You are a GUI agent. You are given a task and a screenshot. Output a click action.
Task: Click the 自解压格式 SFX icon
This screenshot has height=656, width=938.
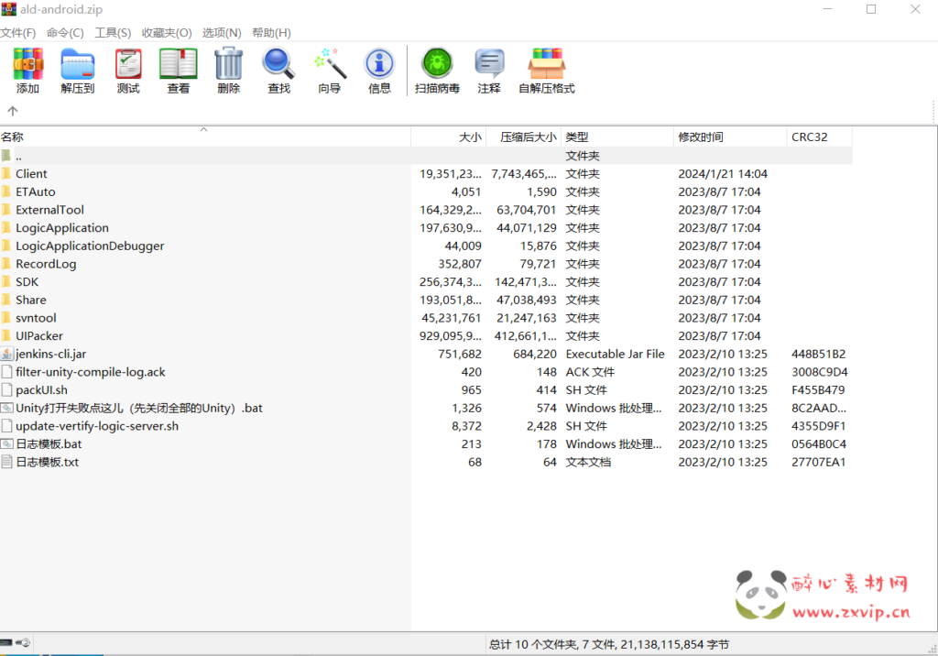546,71
